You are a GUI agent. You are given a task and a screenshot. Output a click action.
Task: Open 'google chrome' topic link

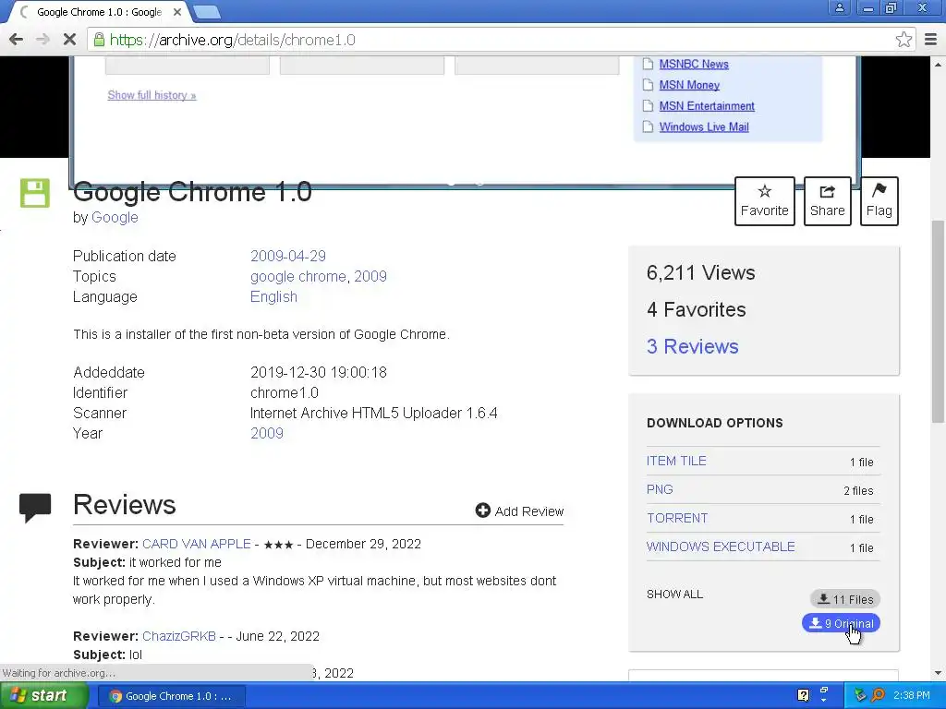(x=298, y=277)
